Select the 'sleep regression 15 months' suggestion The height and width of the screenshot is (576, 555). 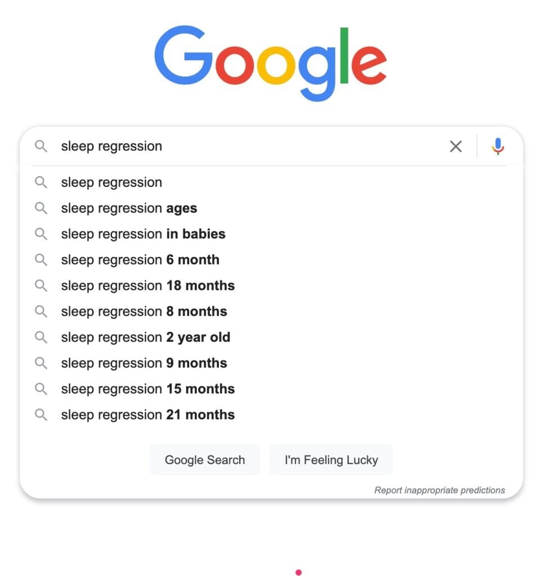[x=147, y=389]
